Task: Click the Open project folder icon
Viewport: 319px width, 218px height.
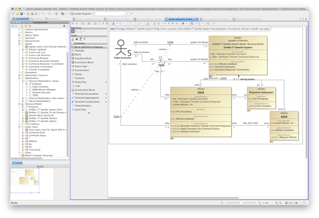Action: pyautogui.click(x=17, y=14)
